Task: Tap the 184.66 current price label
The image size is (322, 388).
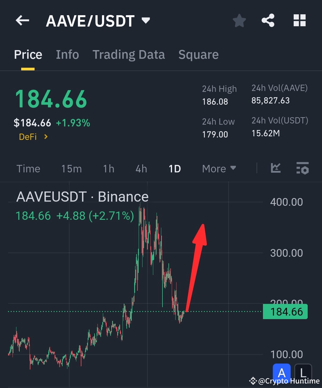Action: 285,311
